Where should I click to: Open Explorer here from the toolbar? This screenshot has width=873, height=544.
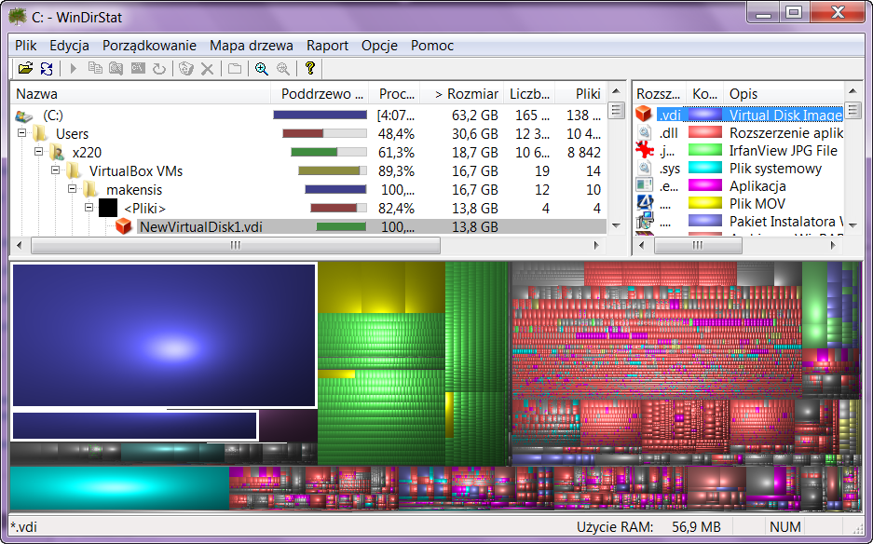(x=116, y=69)
